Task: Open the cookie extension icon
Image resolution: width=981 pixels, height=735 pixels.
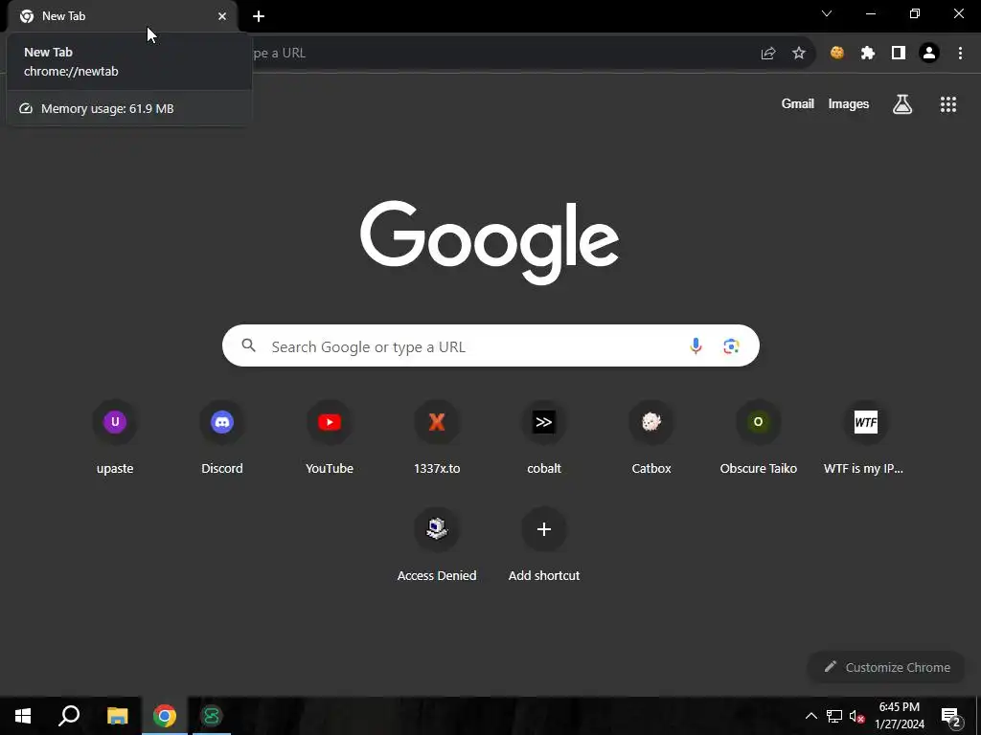Action: click(x=837, y=54)
